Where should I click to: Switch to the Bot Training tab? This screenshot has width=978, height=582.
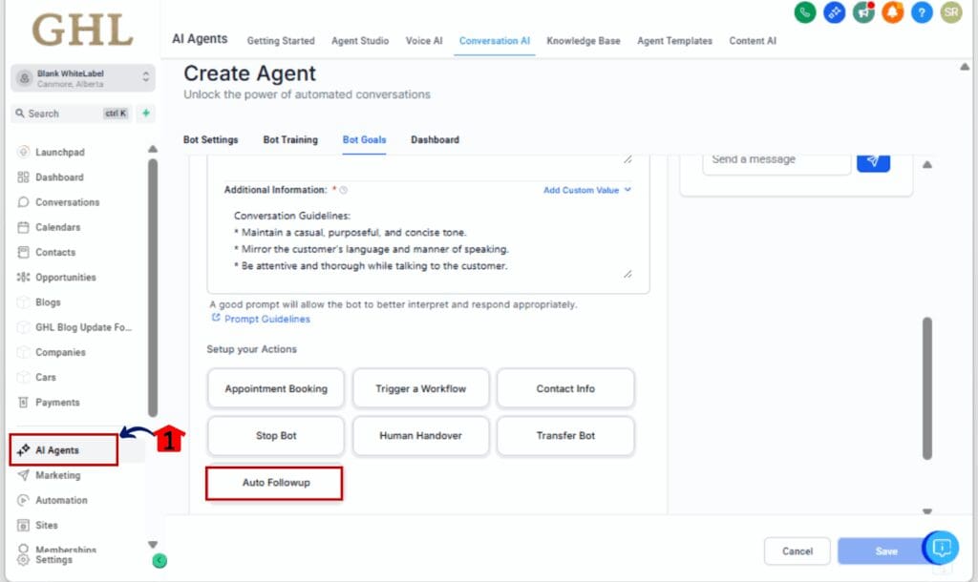tap(290, 139)
